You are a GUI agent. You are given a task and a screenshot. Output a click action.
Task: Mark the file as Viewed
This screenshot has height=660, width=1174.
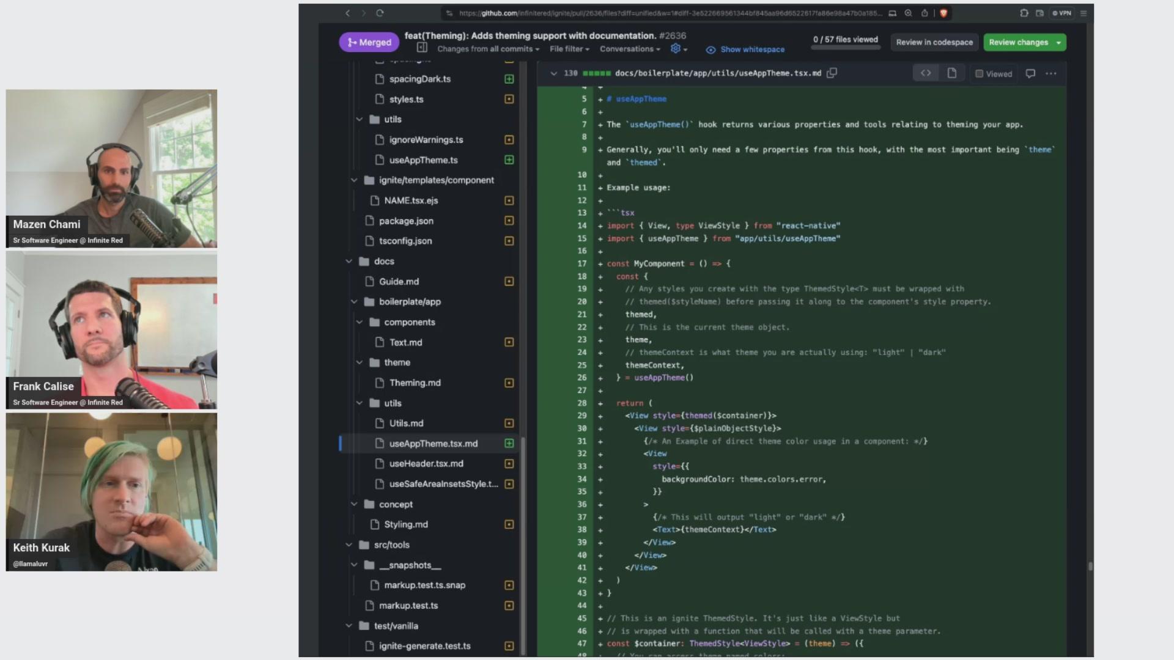click(x=994, y=74)
